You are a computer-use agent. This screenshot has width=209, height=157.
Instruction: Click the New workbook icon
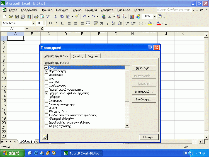click(4, 16)
